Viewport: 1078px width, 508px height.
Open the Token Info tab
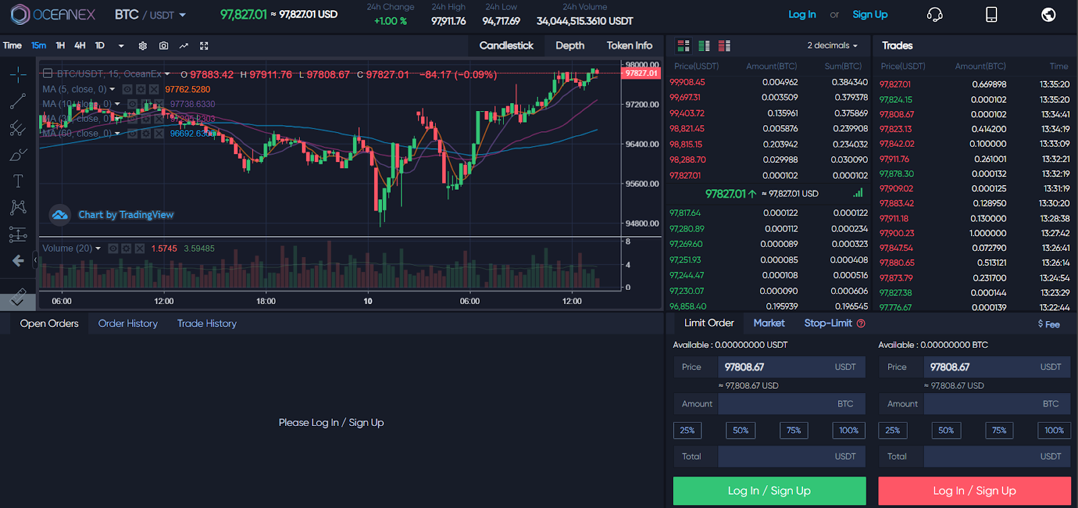click(x=629, y=46)
